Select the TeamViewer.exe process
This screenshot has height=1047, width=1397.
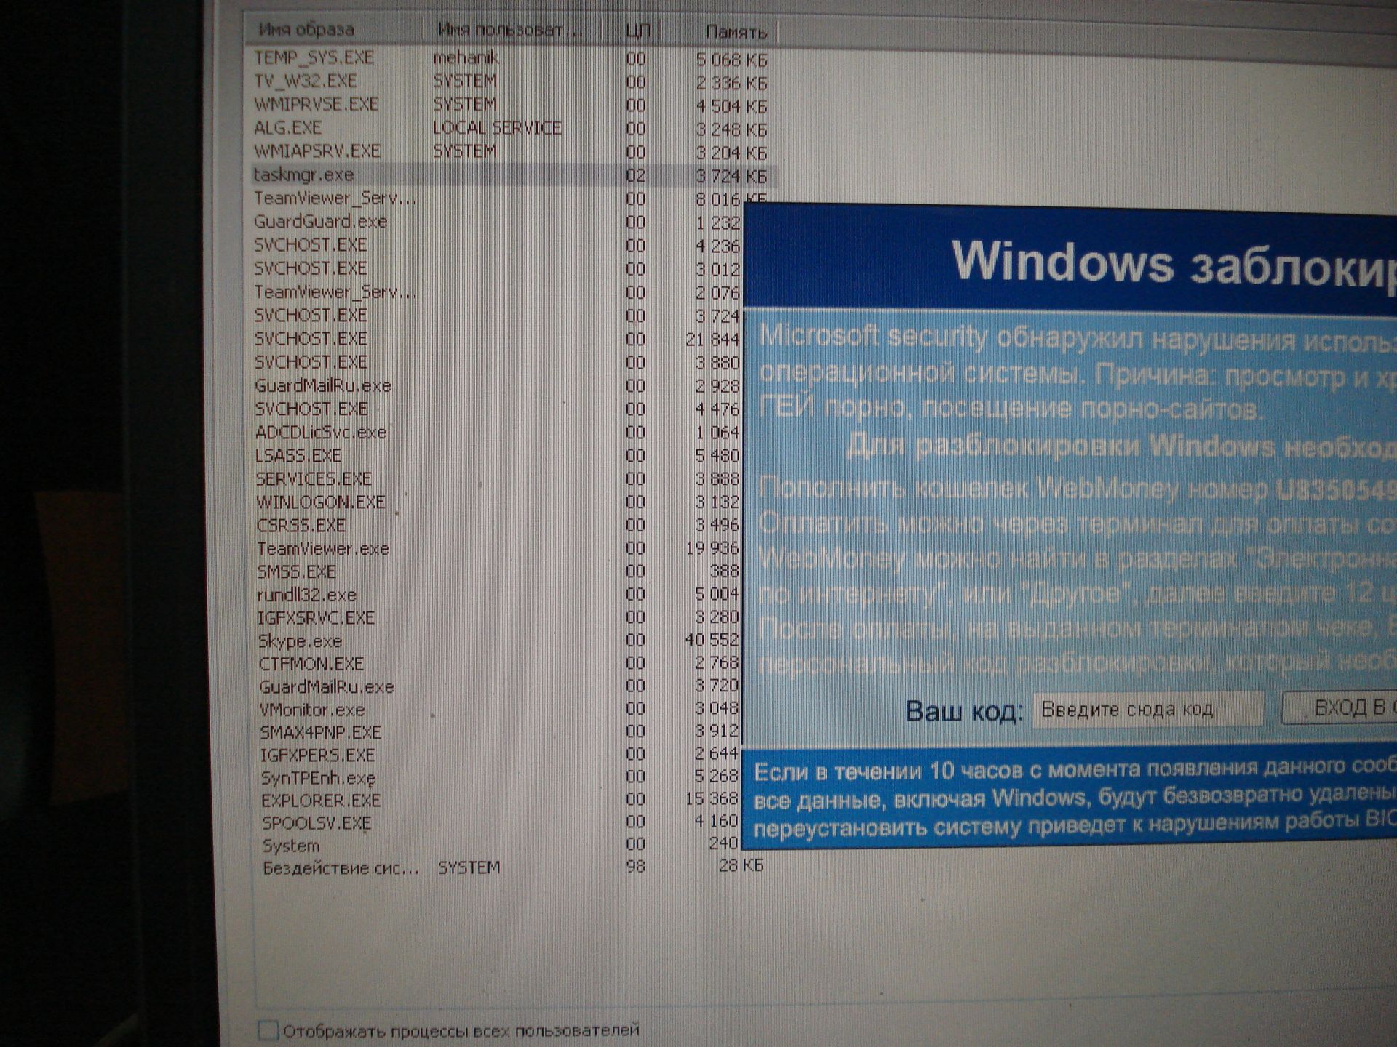(322, 549)
